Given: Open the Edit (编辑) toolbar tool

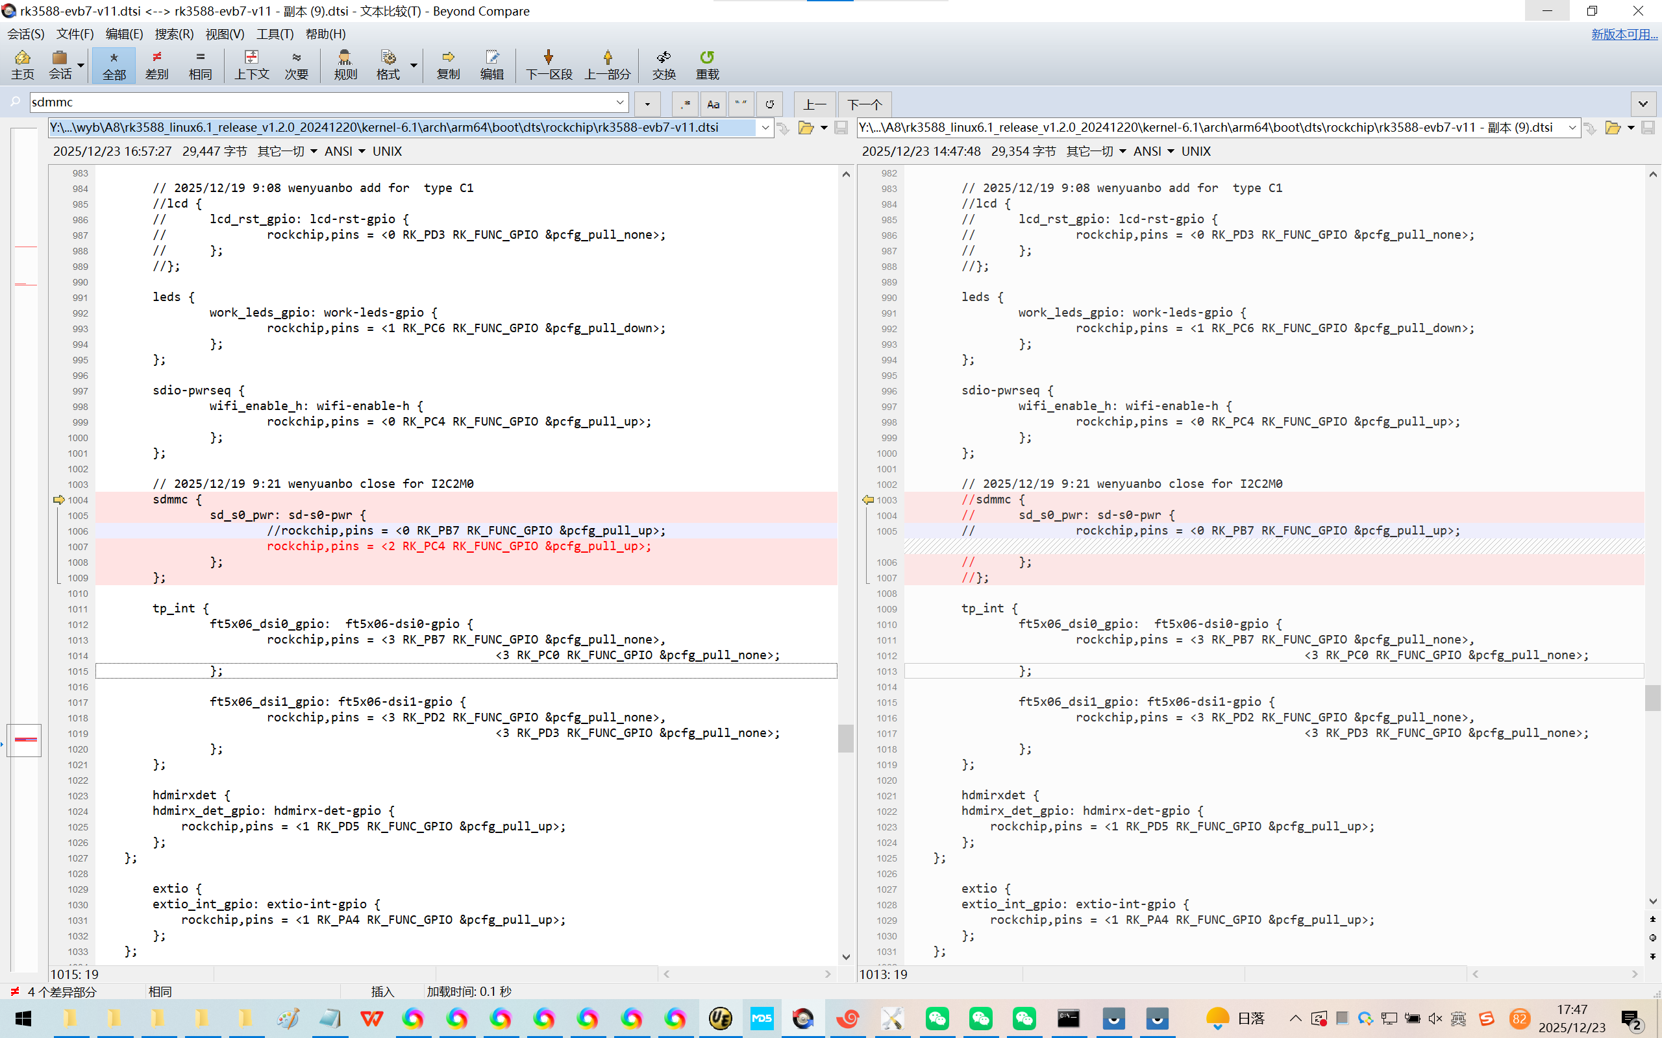Looking at the screenshot, I should tap(491, 64).
